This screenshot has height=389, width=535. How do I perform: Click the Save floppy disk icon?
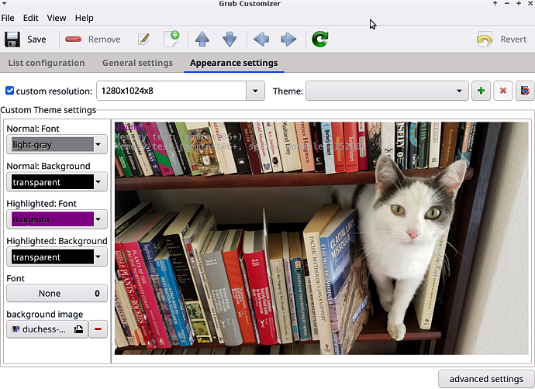tap(12, 40)
